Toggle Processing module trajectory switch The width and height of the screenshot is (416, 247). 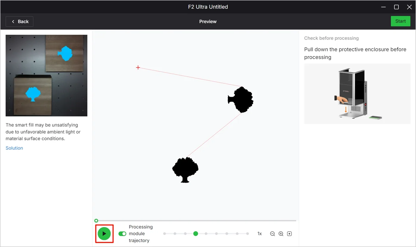point(122,234)
